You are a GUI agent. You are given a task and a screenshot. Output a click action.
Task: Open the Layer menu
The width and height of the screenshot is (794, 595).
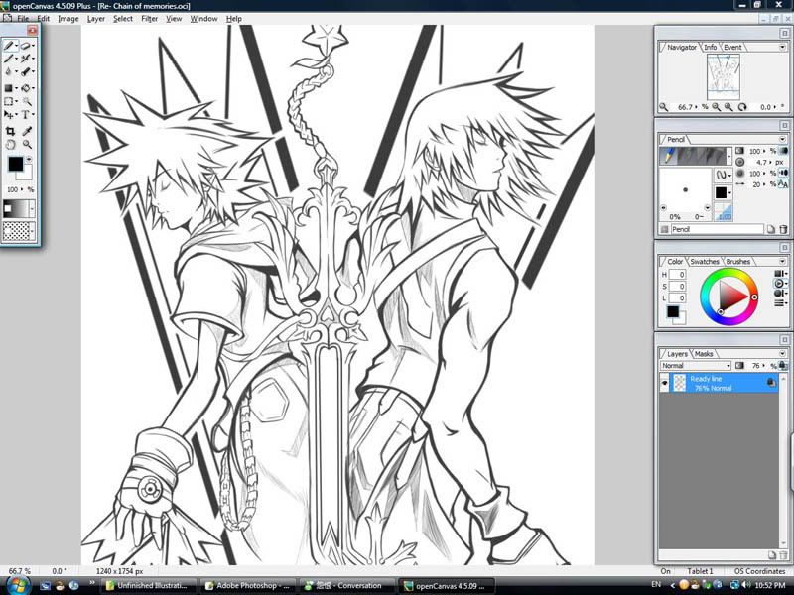pyautogui.click(x=95, y=19)
